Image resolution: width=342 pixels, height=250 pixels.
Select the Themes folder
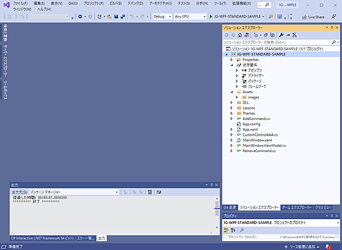(249, 114)
